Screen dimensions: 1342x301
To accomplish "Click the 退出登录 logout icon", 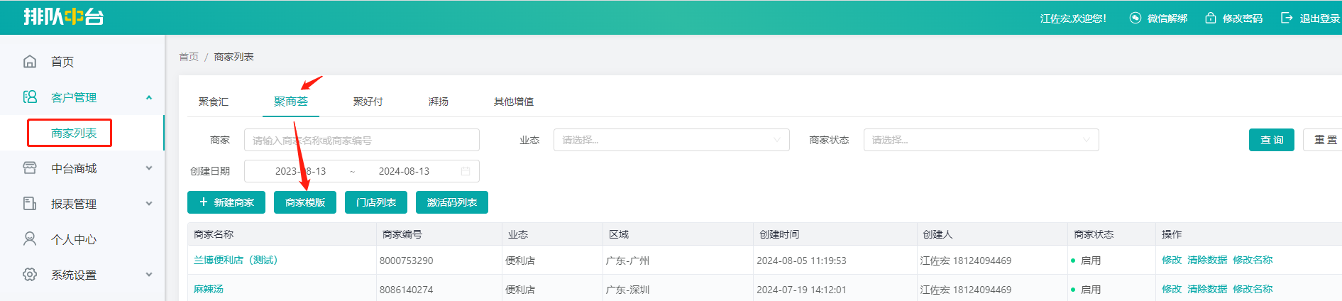I will (1287, 18).
